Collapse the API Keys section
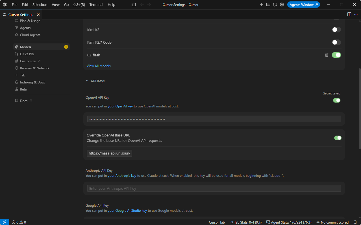361x225 pixels. pos(95,81)
